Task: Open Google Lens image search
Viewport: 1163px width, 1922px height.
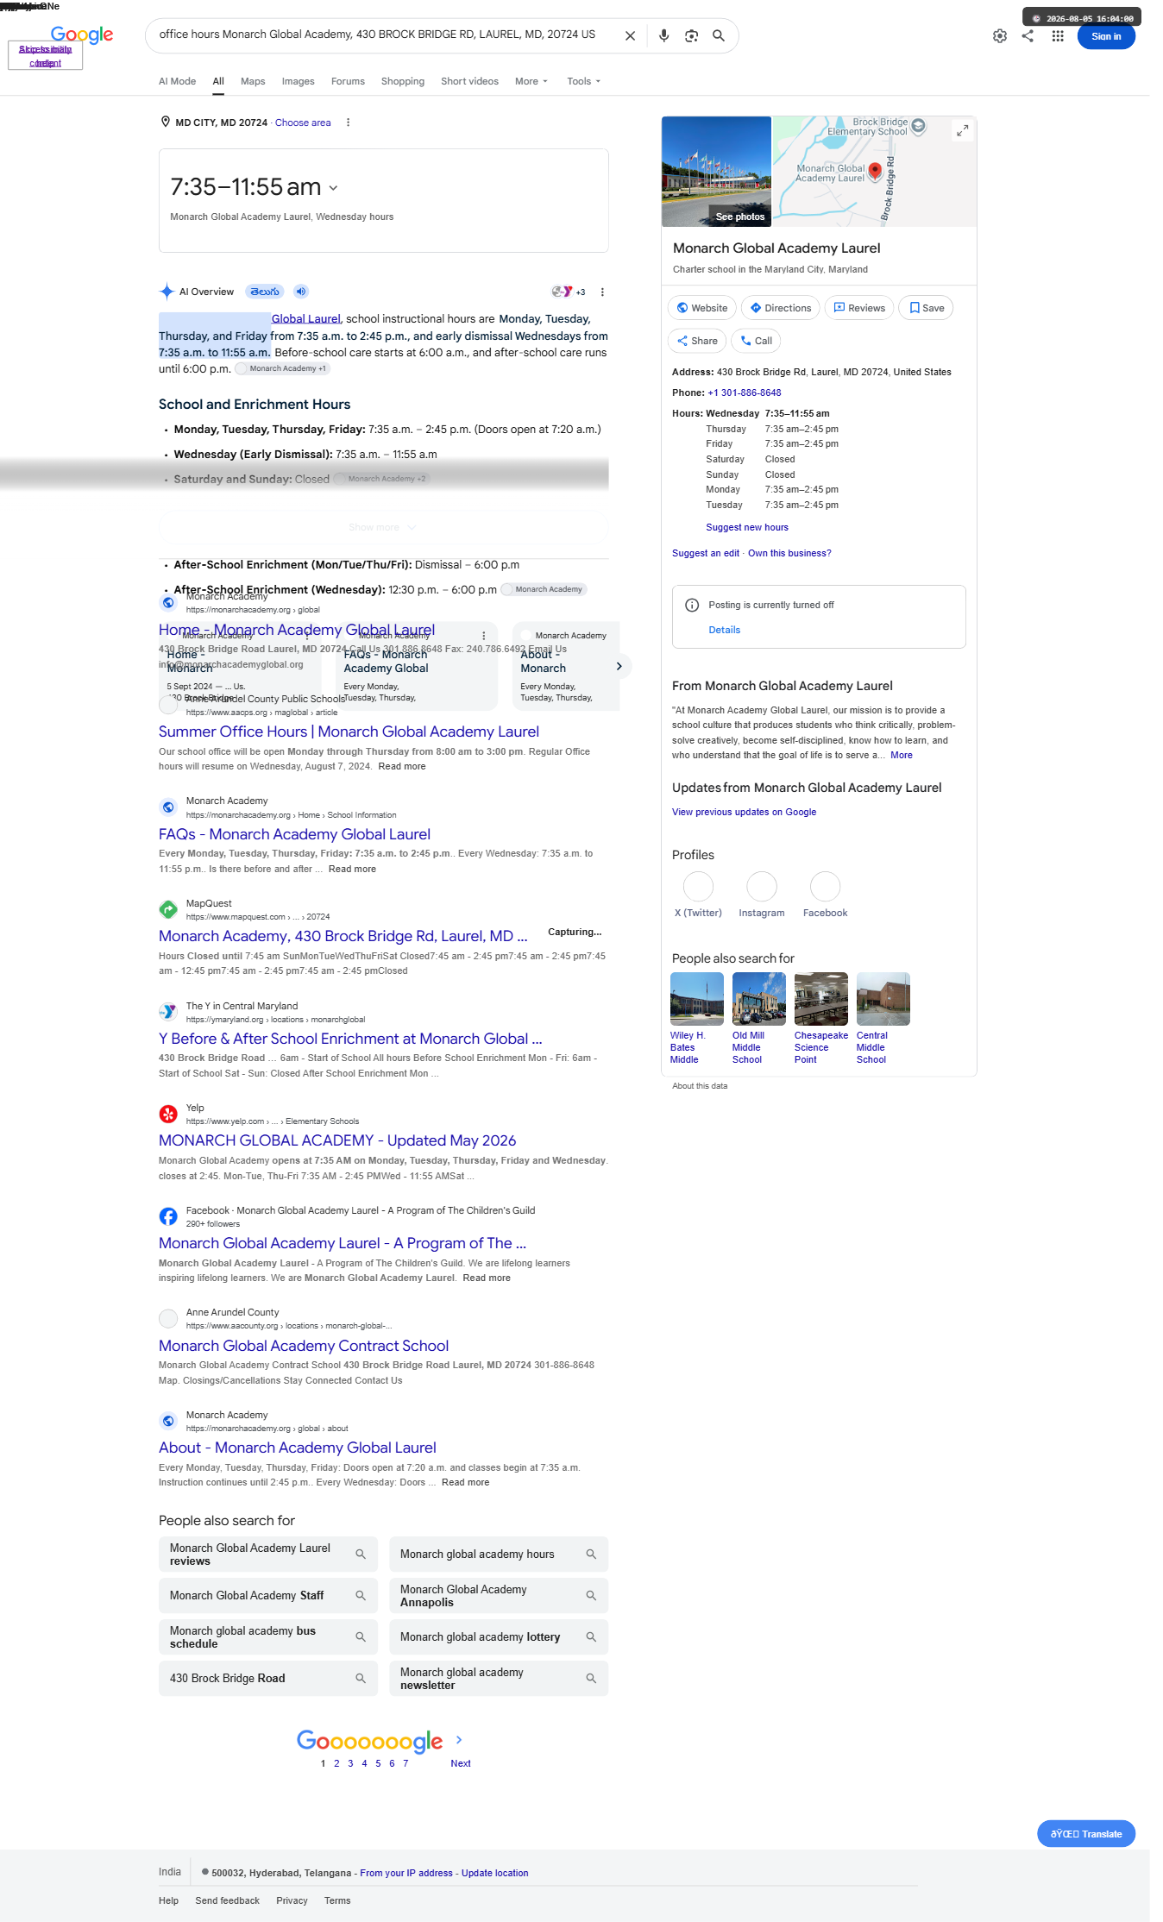Action: click(x=691, y=36)
